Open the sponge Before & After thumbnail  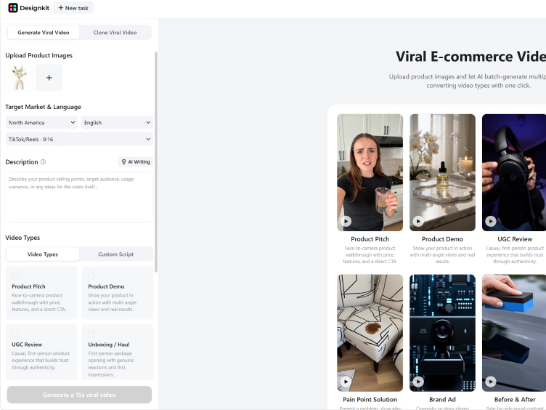click(x=514, y=333)
